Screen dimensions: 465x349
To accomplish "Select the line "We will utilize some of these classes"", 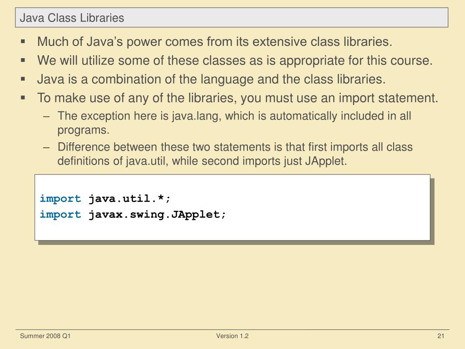I will pos(235,60).
